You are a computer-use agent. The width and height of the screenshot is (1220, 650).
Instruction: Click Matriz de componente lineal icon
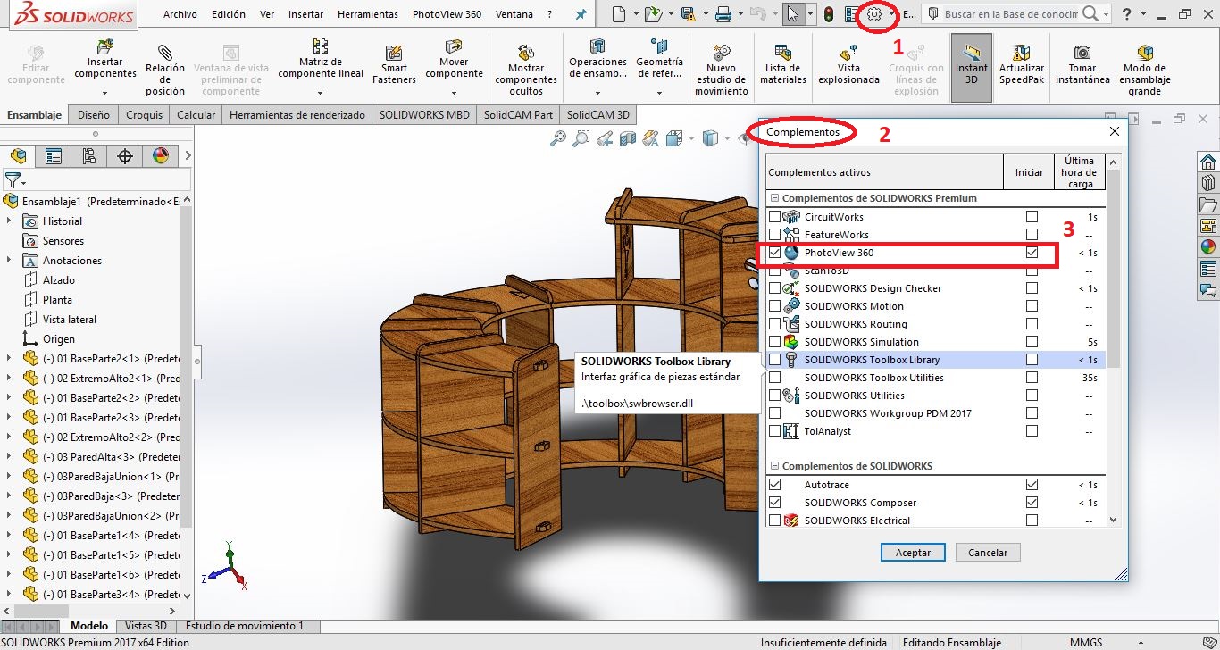(x=320, y=46)
